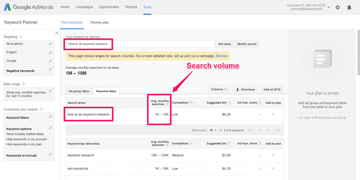
Task: Click 'keyword research' keyword text
Action: (81, 155)
